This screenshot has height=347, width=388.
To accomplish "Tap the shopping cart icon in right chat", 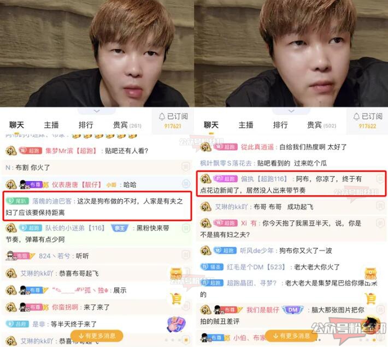I will pos(371,298).
